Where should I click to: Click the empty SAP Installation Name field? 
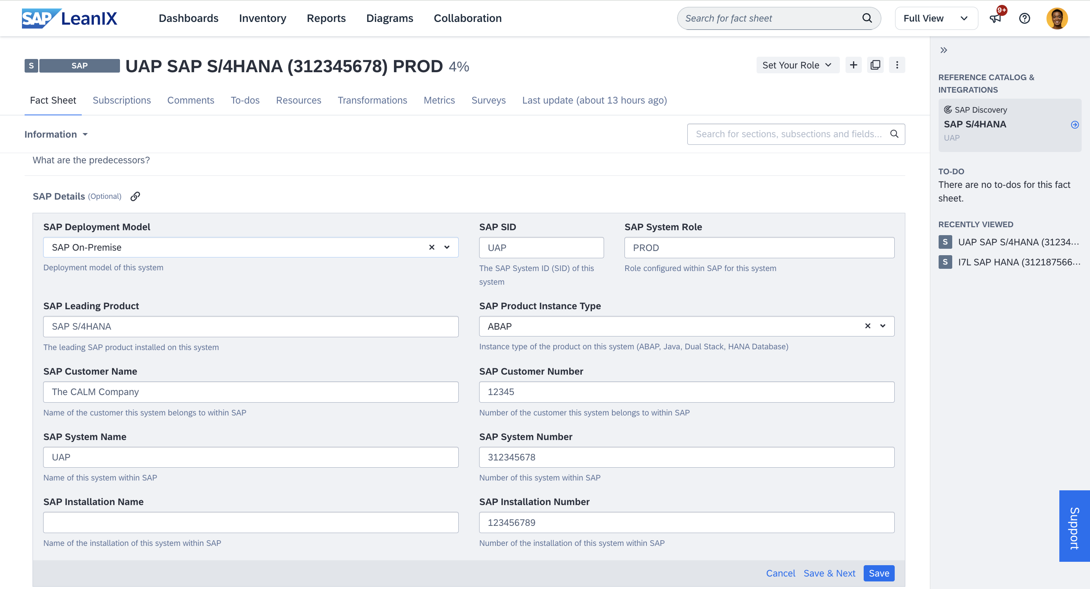251,523
